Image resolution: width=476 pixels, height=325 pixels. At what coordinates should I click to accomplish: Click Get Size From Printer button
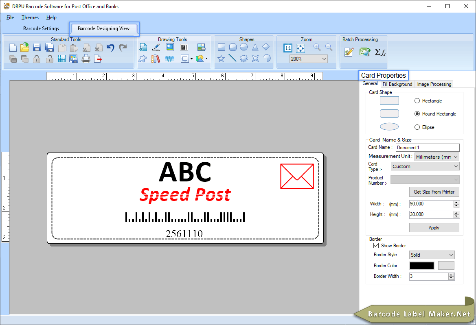click(434, 192)
